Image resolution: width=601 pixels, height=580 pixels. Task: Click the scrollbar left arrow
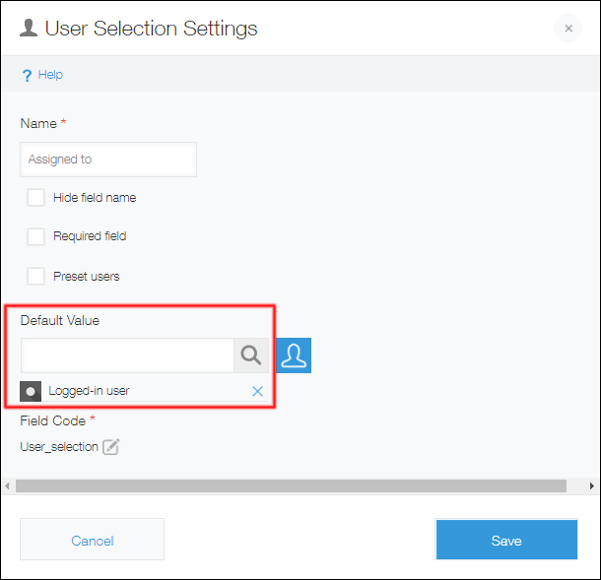tap(7, 485)
